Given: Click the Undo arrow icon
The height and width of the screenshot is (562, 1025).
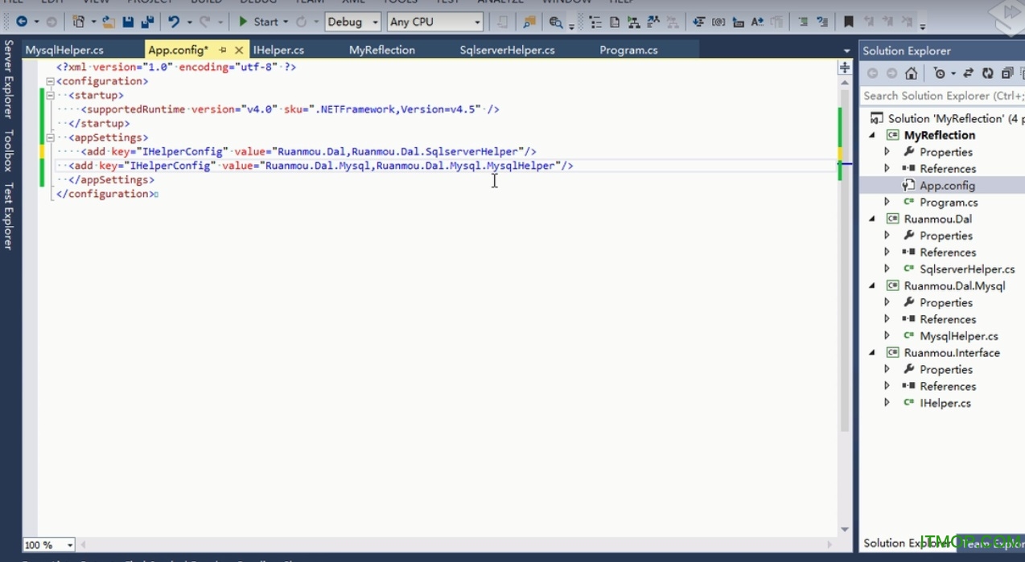Looking at the screenshot, I should click(174, 22).
